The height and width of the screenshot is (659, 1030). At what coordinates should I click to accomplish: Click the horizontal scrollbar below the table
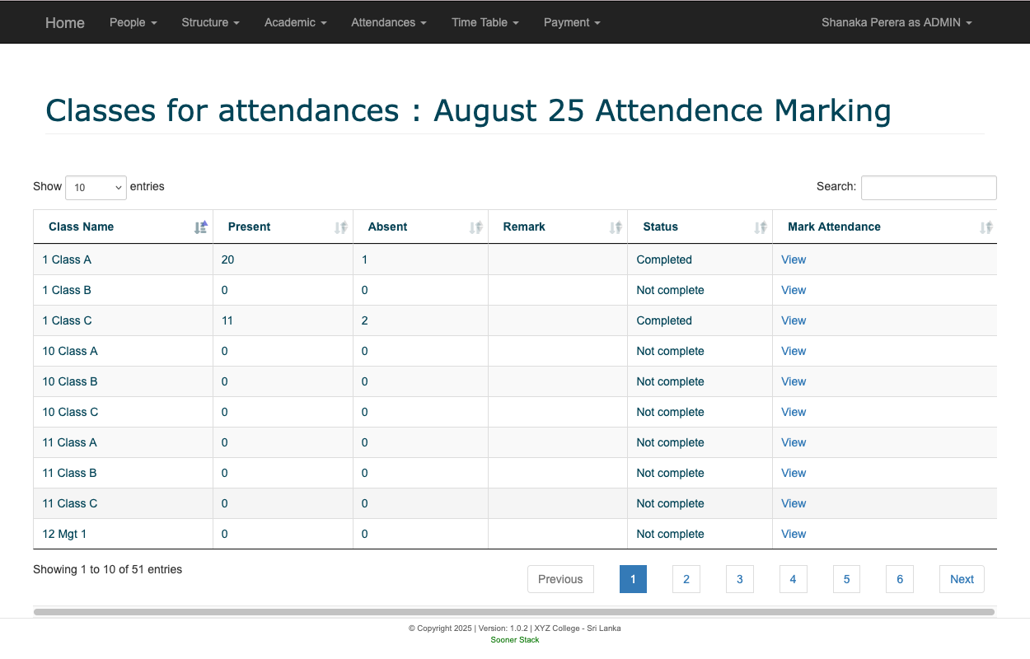[514, 612]
